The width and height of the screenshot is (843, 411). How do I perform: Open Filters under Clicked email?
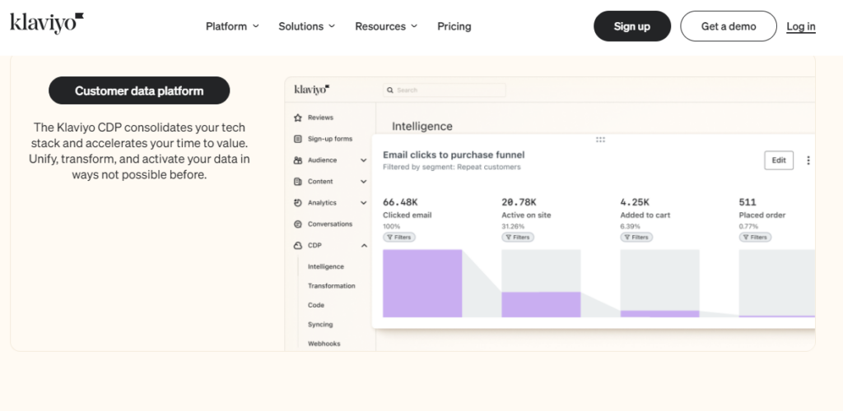[399, 238]
